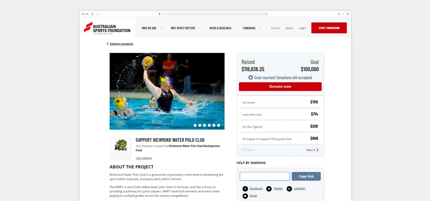This screenshot has height=201, width=430.
Task: Click the Richmond Water Polo Club logo
Action: (120, 146)
